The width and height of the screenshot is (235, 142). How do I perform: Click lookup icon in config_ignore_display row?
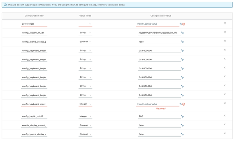pos(183,134)
